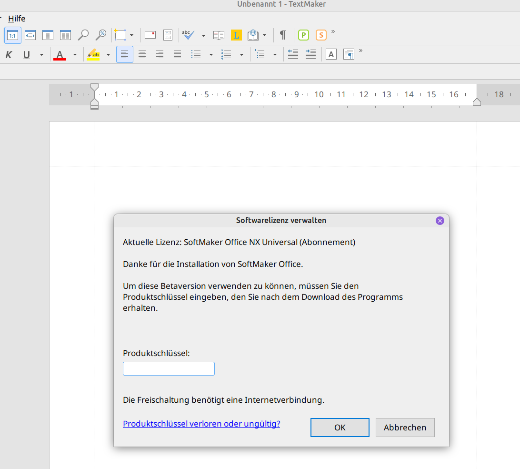Select the magnifier zoom tool
Viewport: 520px width, 469px height.
click(83, 35)
